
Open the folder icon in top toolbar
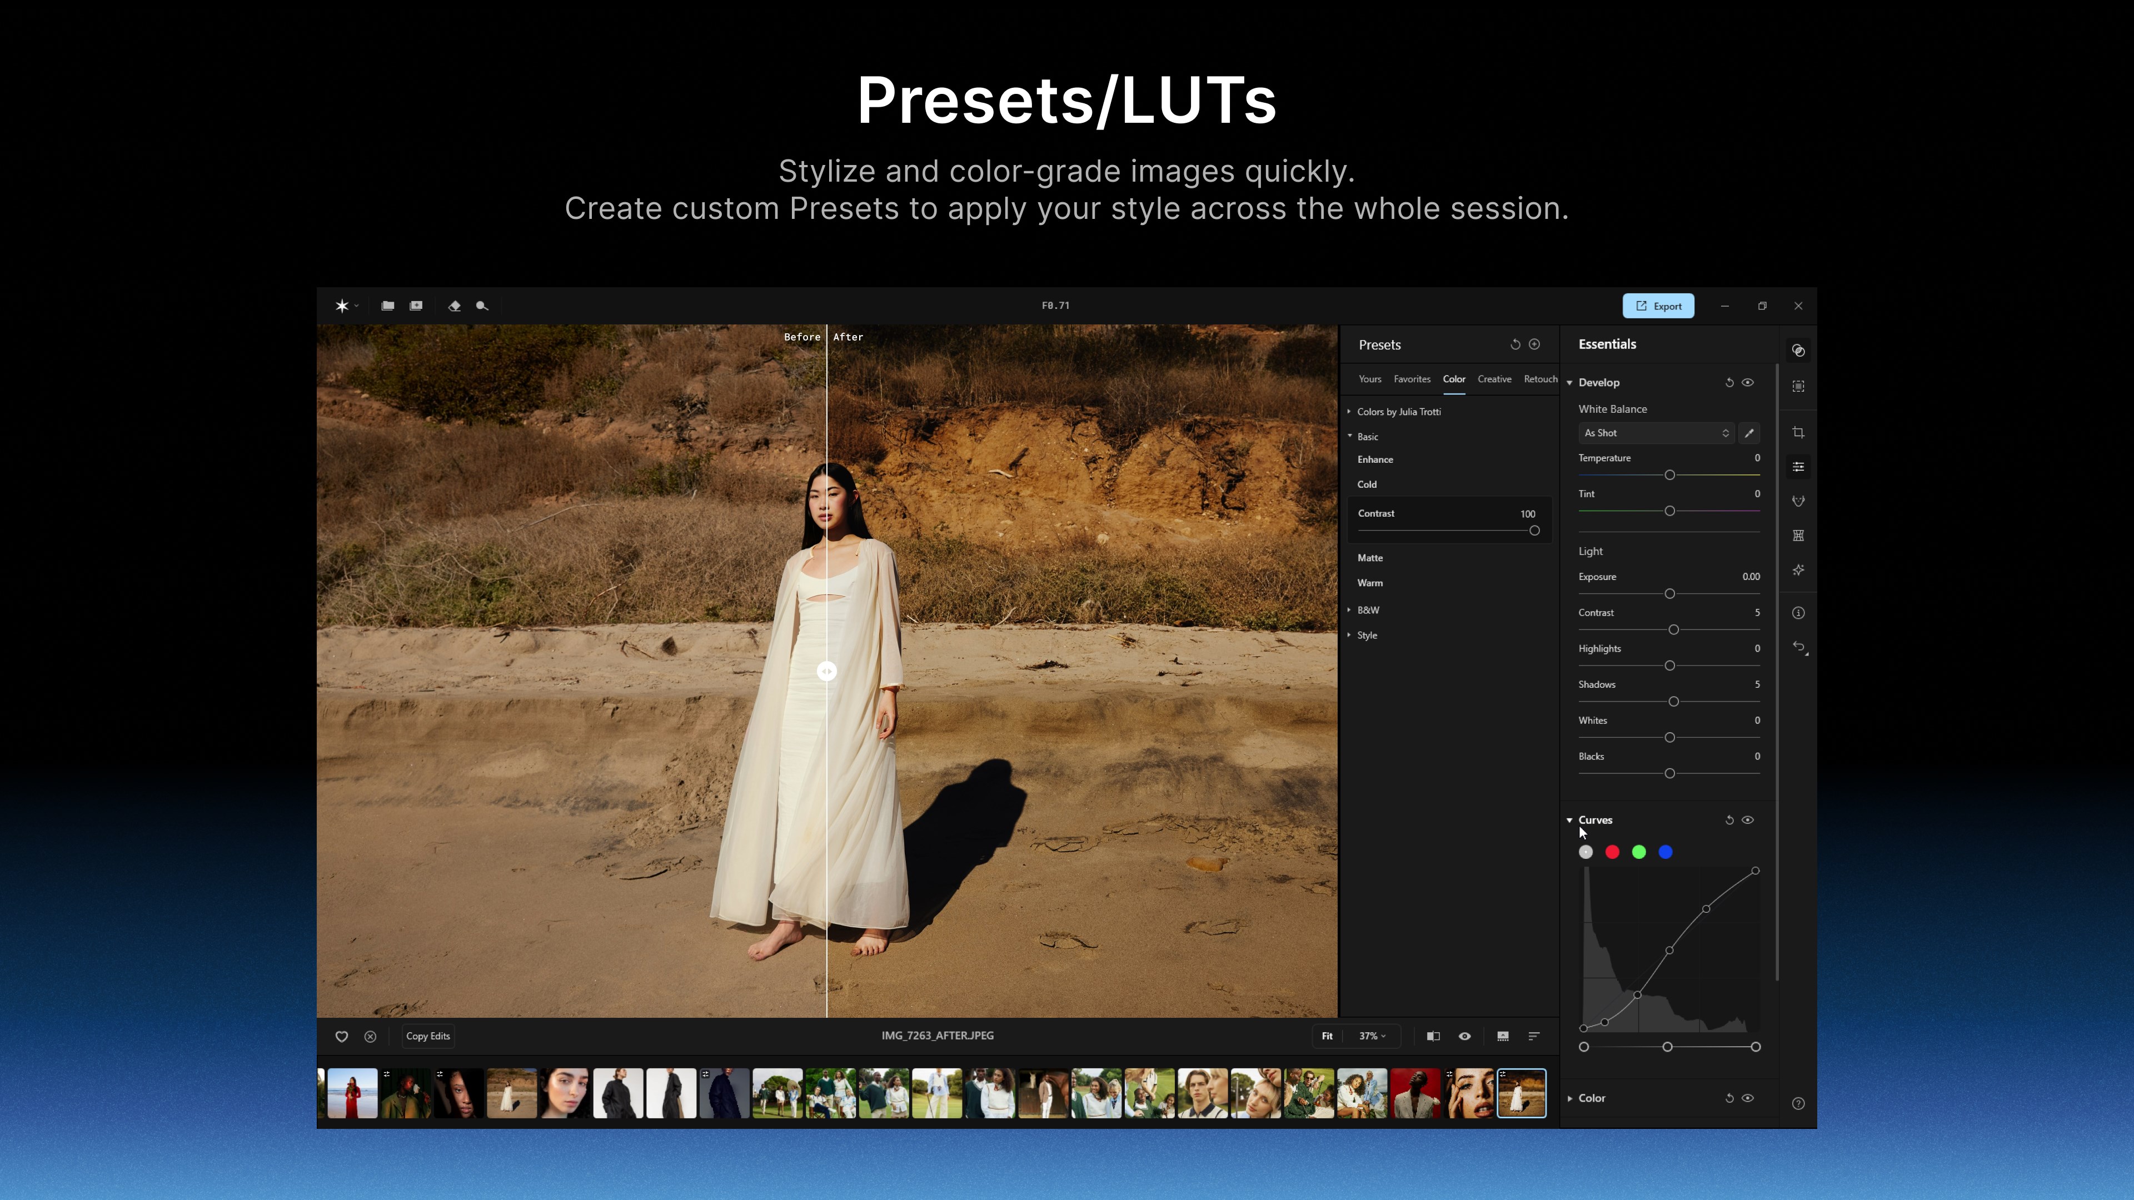[387, 306]
